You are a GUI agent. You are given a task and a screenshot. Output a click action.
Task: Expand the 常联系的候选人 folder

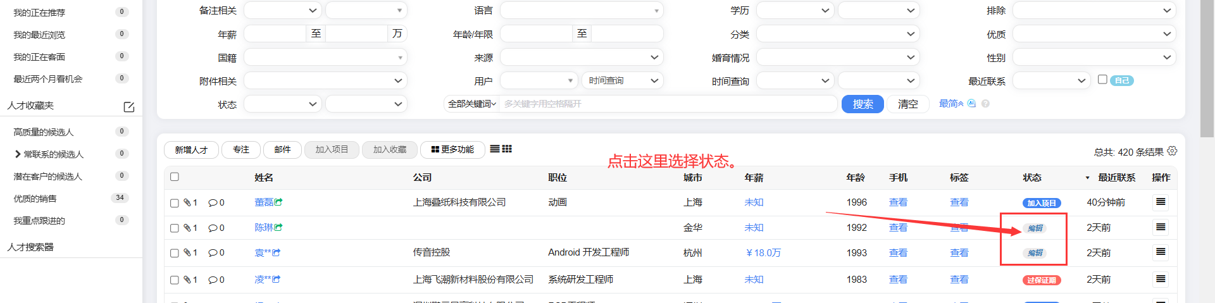click(18, 154)
